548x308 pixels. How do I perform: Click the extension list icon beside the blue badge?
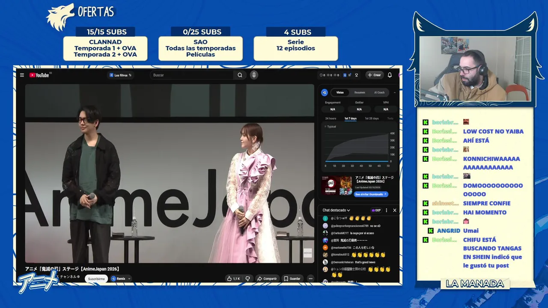pos(350,75)
